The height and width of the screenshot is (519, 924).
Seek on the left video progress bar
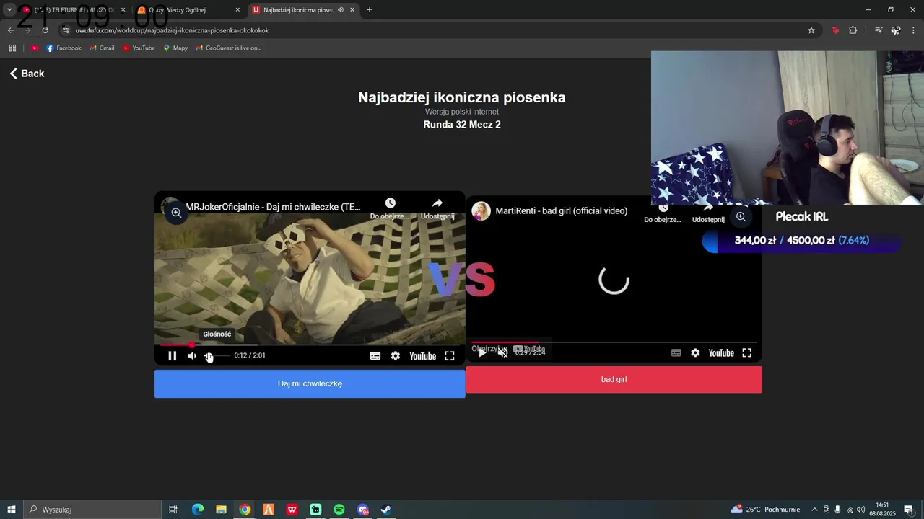pyautogui.click(x=310, y=345)
